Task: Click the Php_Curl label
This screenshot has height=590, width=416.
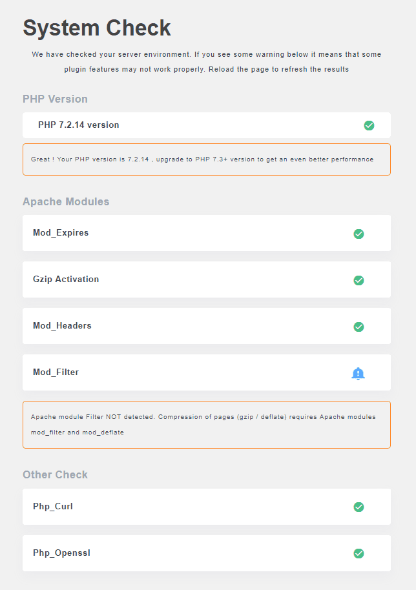Action: (53, 507)
